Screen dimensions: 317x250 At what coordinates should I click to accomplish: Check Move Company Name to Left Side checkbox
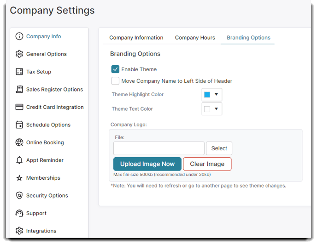coord(115,81)
